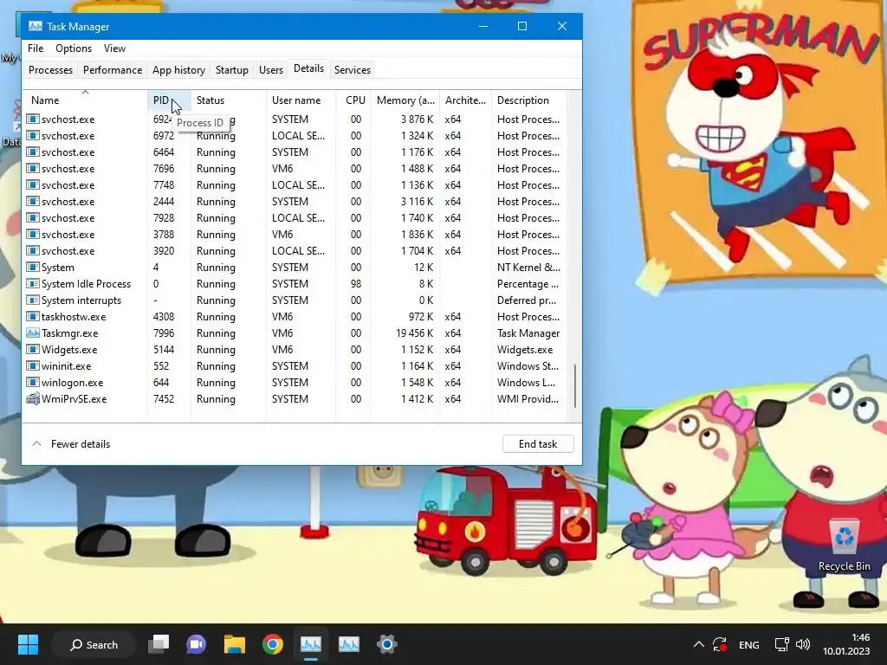Launch the Chat app from the taskbar
887x665 pixels.
(x=197, y=644)
